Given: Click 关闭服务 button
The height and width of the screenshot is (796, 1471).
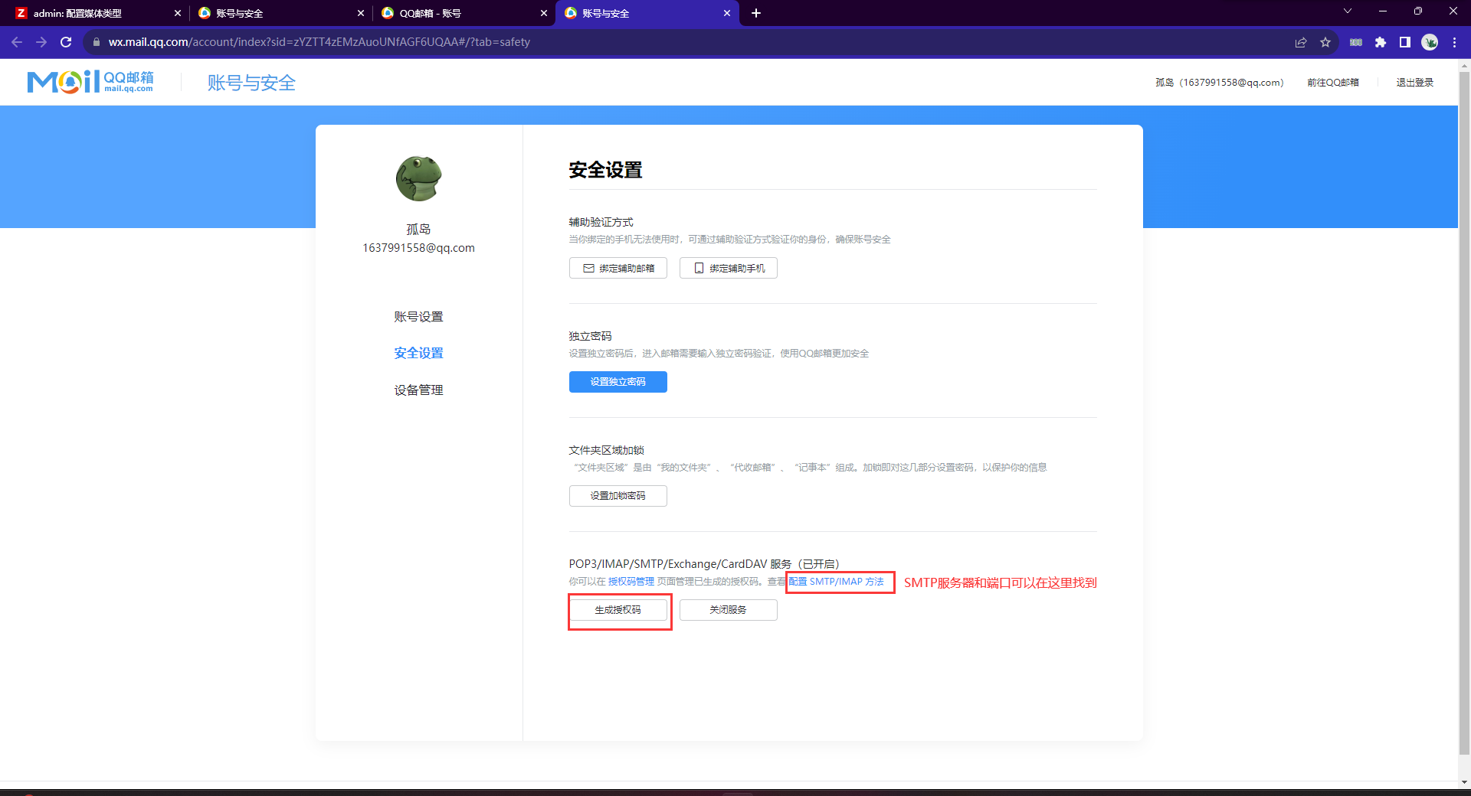Looking at the screenshot, I should coord(729,610).
